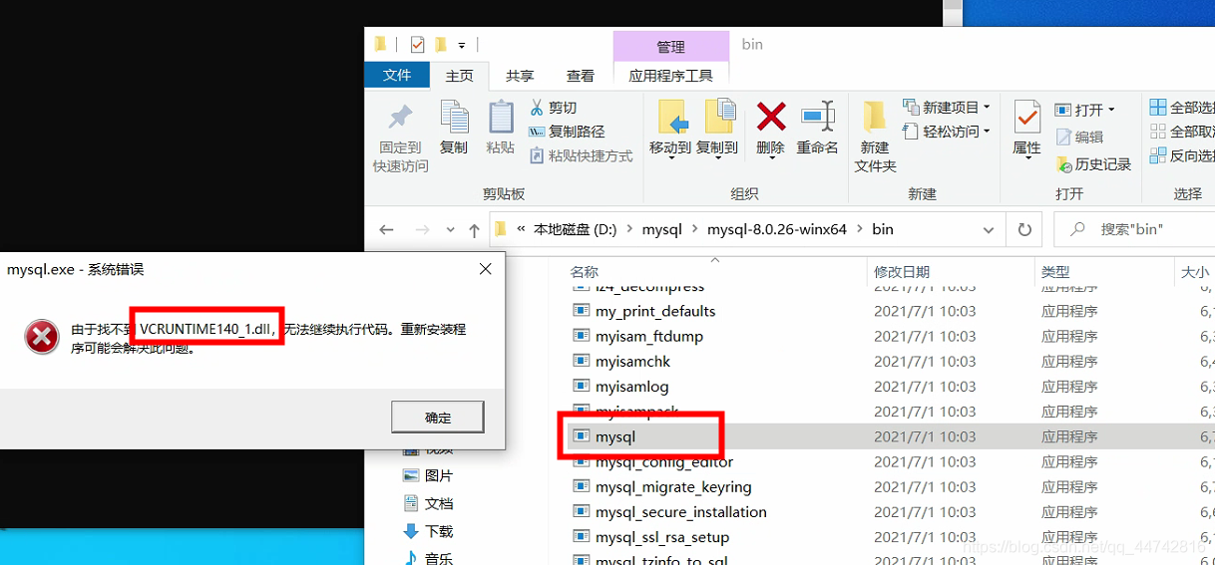Close the mysql.exe system error dialog

point(486,269)
